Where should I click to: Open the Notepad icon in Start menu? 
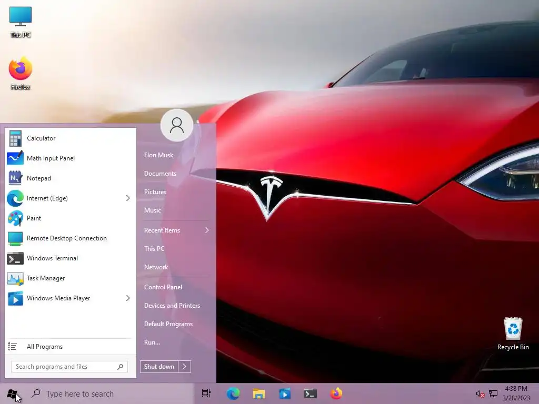(x=15, y=178)
